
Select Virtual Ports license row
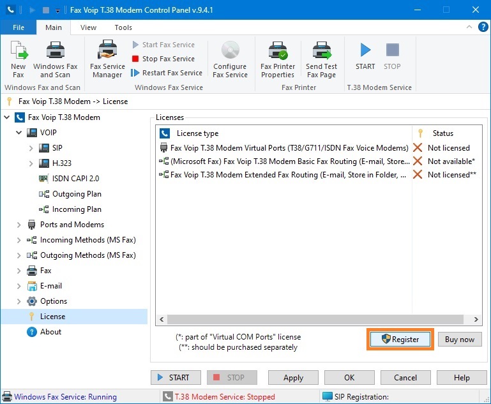pos(318,147)
